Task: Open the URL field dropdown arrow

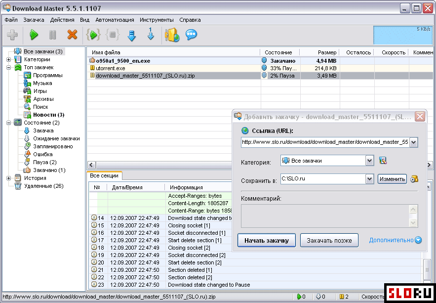Action: [414, 142]
